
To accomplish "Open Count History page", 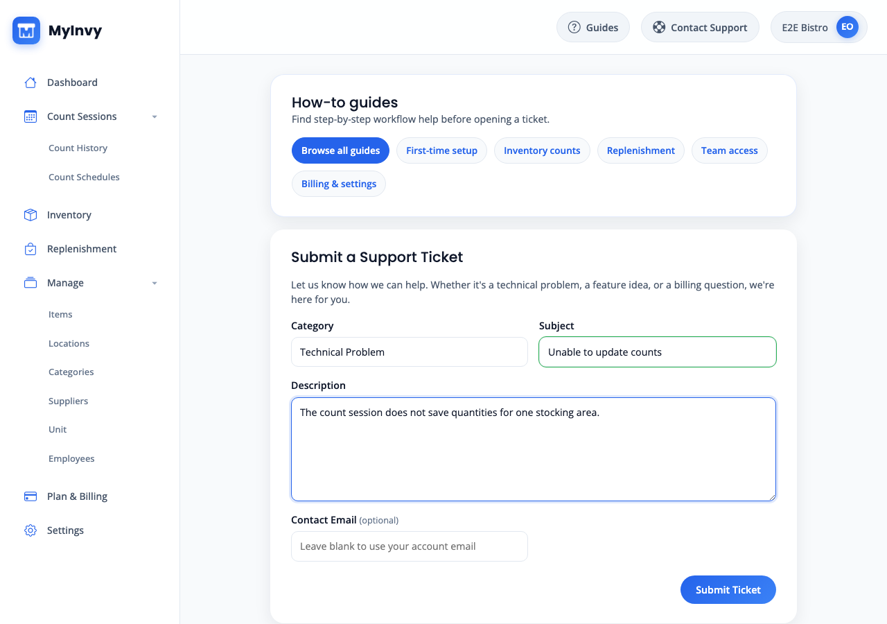I will pos(78,148).
